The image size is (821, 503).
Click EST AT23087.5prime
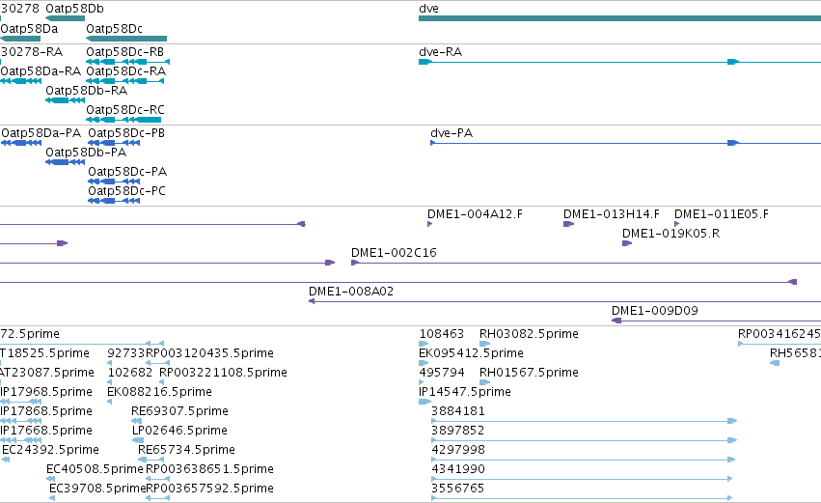click(47, 373)
